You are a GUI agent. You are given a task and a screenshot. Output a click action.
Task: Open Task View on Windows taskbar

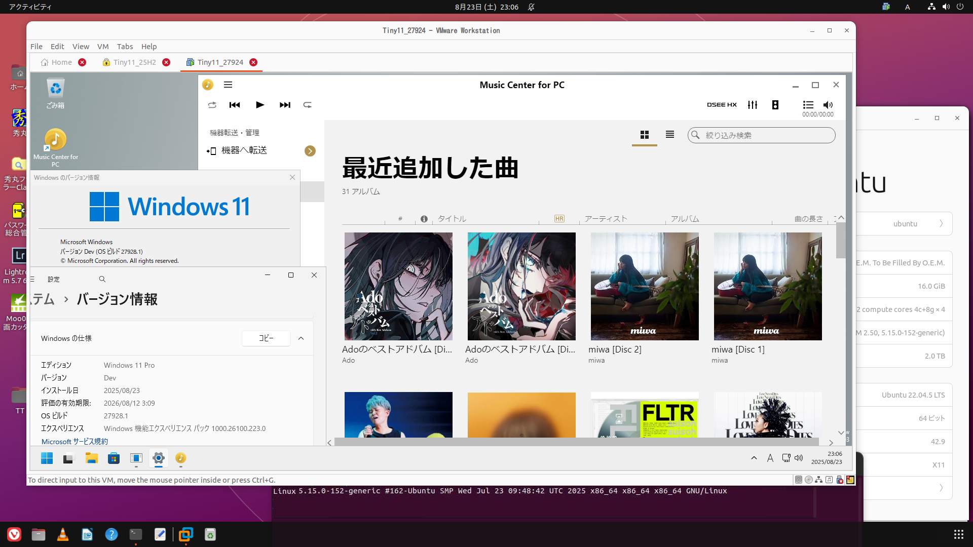point(68,458)
